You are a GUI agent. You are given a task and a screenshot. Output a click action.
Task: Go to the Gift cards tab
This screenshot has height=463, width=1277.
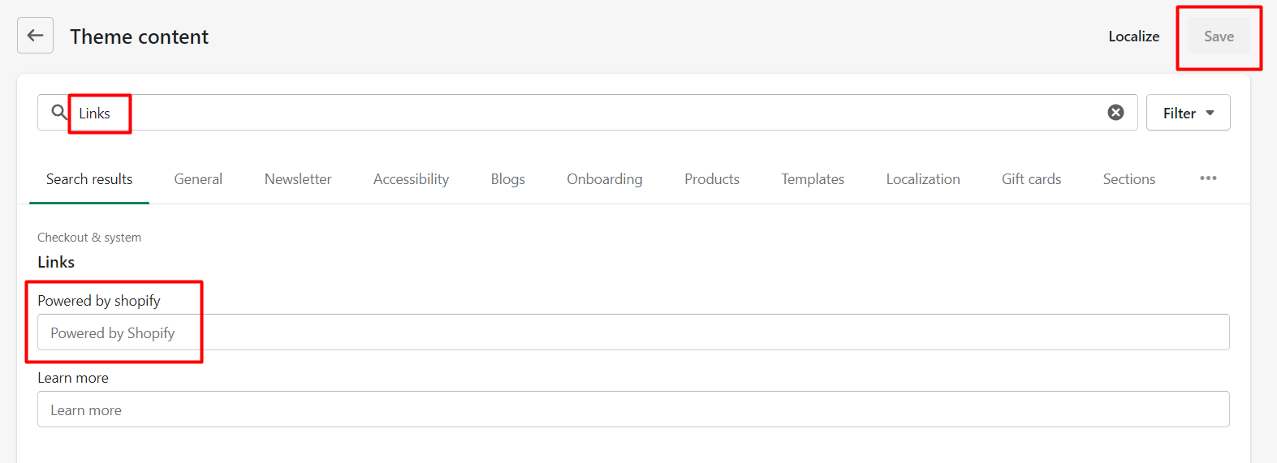(1031, 179)
